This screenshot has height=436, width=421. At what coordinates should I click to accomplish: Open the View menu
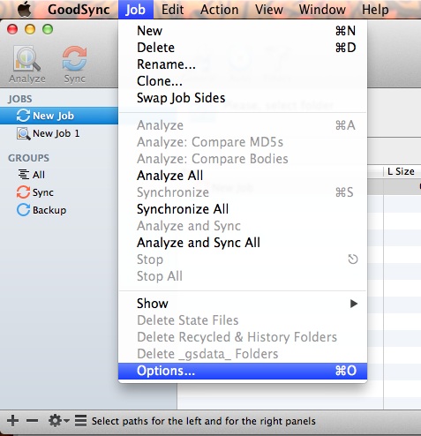click(269, 10)
